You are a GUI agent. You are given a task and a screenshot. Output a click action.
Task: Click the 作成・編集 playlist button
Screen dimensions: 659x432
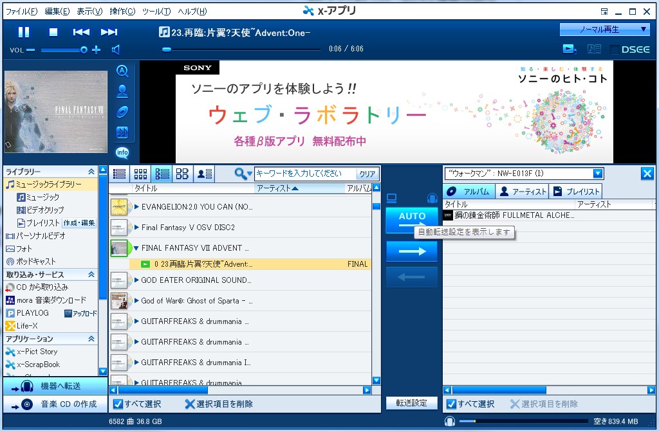coord(79,223)
